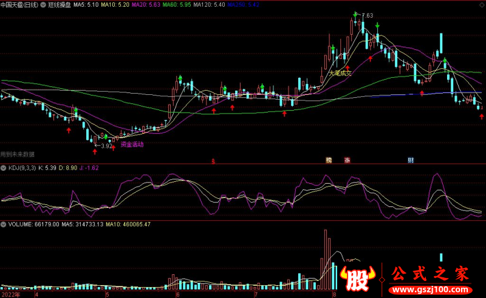Click green down arrow above 7.63 peak
The height and width of the screenshot is (298, 486).
tap(355, 13)
